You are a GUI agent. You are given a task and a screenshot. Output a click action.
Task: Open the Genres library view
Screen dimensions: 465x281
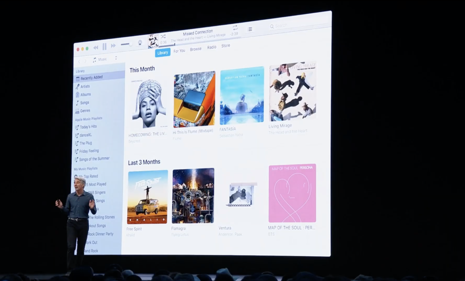pos(84,111)
